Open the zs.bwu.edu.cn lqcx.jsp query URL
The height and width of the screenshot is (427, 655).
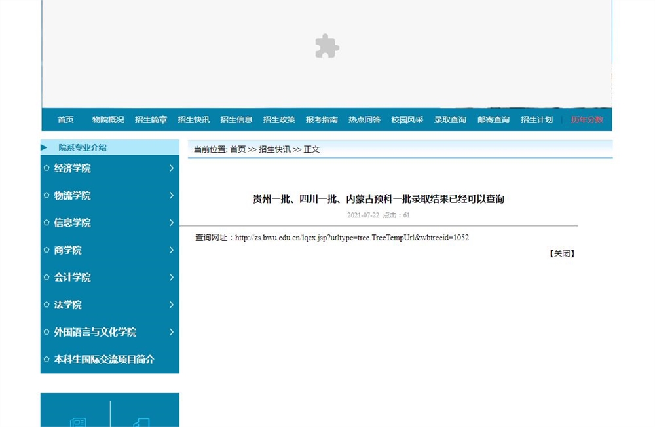(352, 238)
